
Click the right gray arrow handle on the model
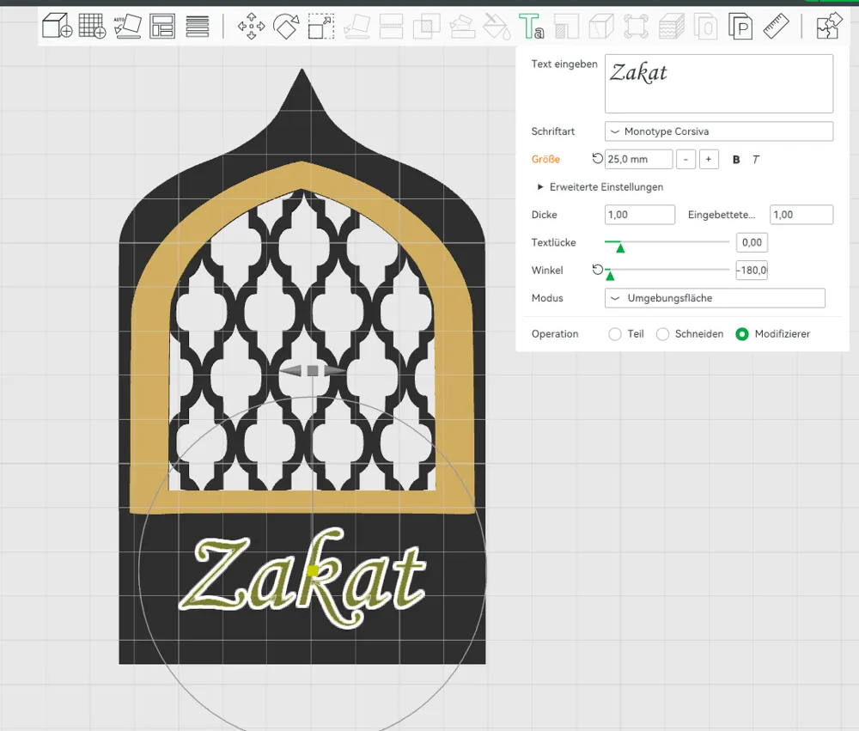coord(335,371)
